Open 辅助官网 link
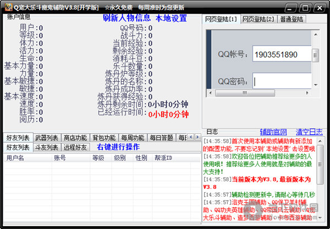Viewport: 330px width, 229px height. click(273, 132)
